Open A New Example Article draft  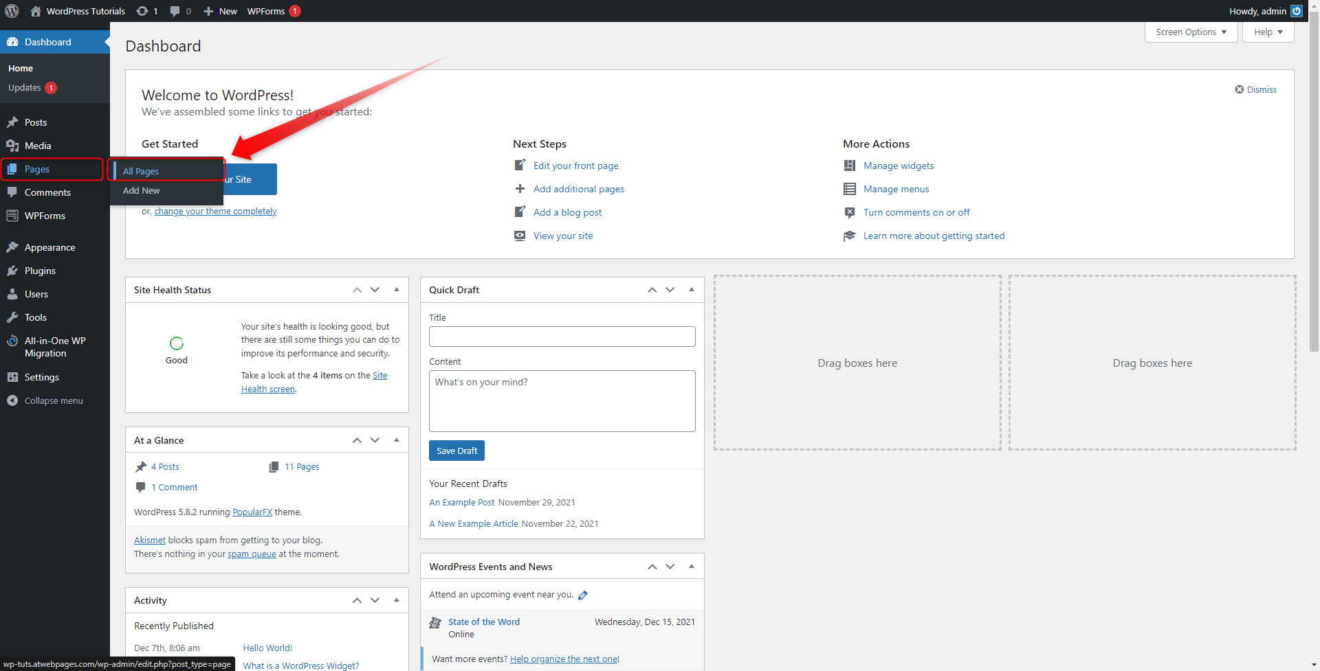coord(473,524)
